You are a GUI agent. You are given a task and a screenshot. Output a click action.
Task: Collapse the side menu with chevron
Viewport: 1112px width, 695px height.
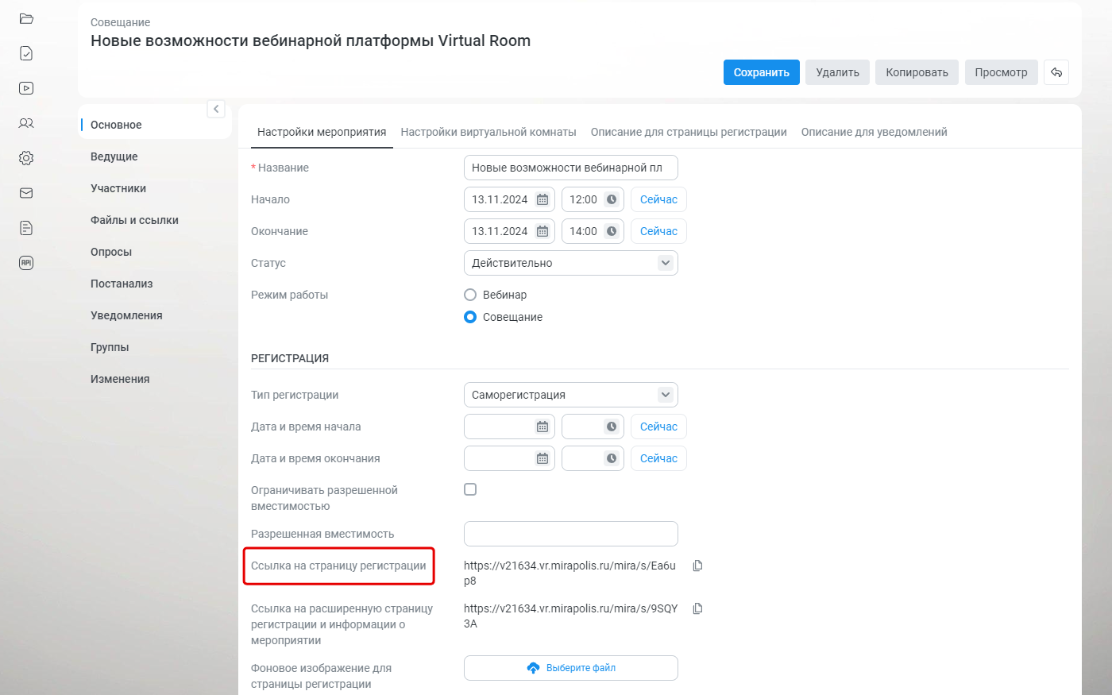point(216,109)
